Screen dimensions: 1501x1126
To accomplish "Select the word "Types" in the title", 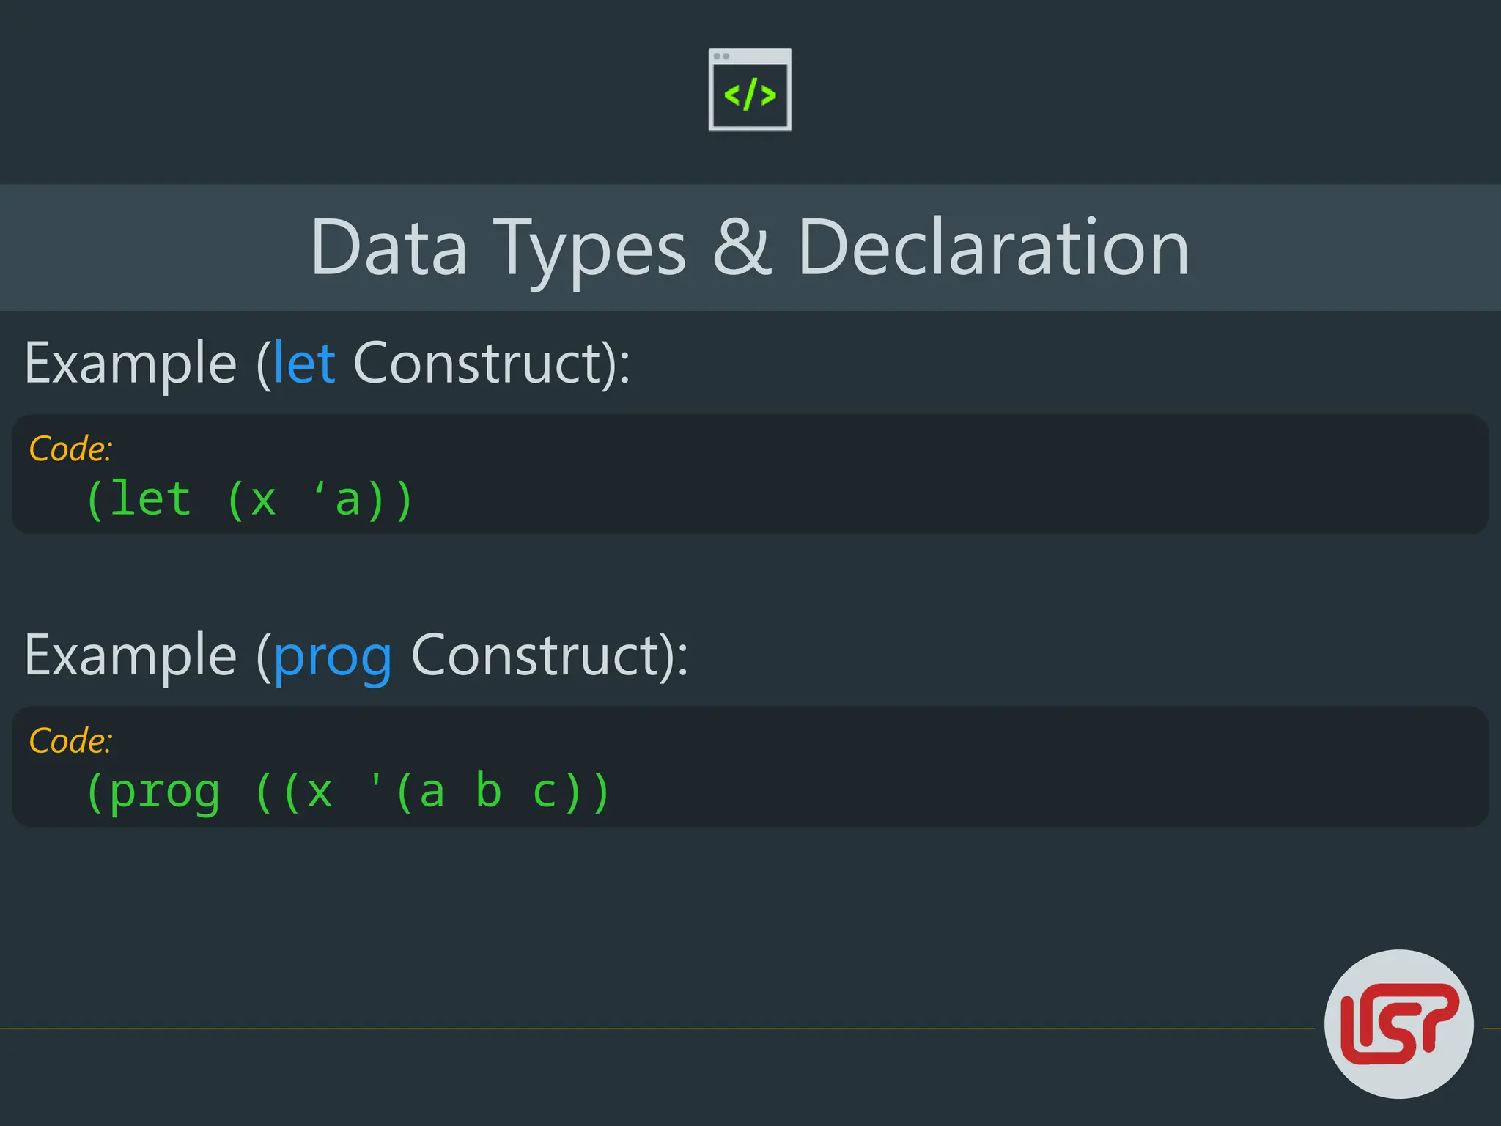I will pyautogui.click(x=590, y=249).
